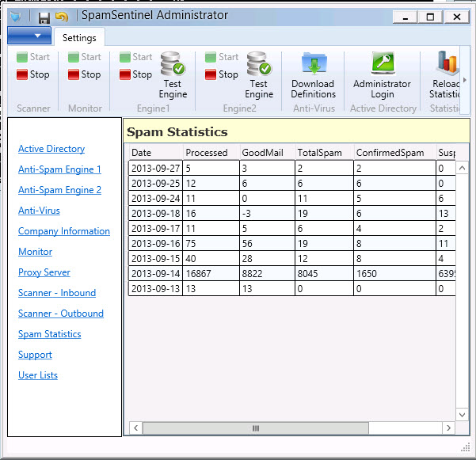Open the Support link
This screenshot has width=476, height=460.
[x=35, y=355]
